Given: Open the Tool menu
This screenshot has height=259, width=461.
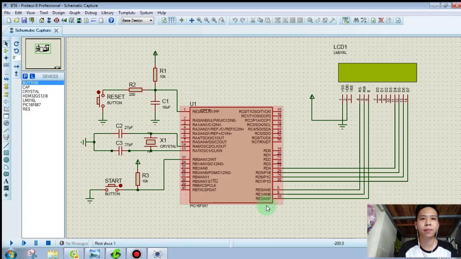Looking at the screenshot, I should [x=44, y=13].
